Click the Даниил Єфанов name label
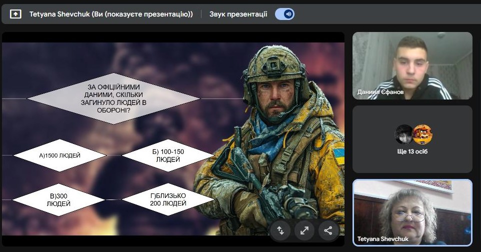This screenshot has width=481, height=252. coord(380,92)
